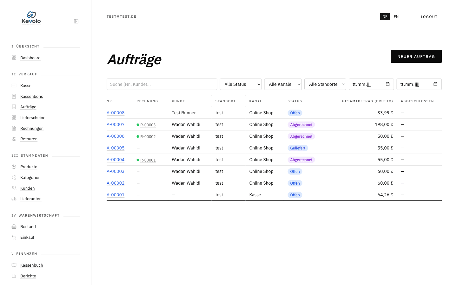Switch language to DE

coord(385,17)
